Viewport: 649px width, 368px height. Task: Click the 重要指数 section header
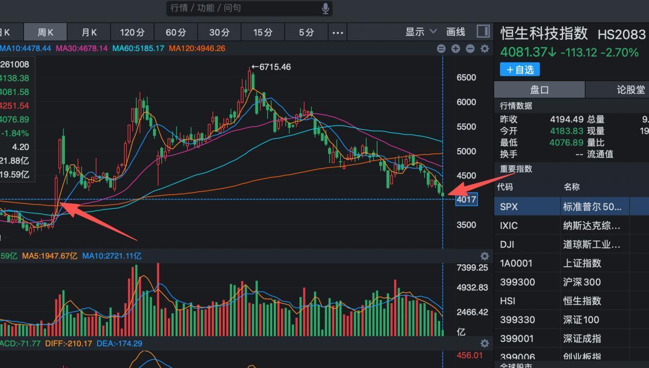click(516, 169)
